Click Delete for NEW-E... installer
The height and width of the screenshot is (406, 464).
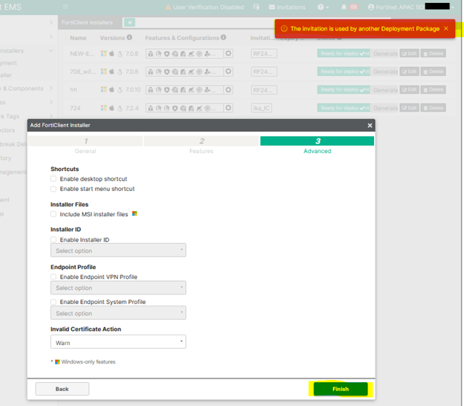[434, 54]
